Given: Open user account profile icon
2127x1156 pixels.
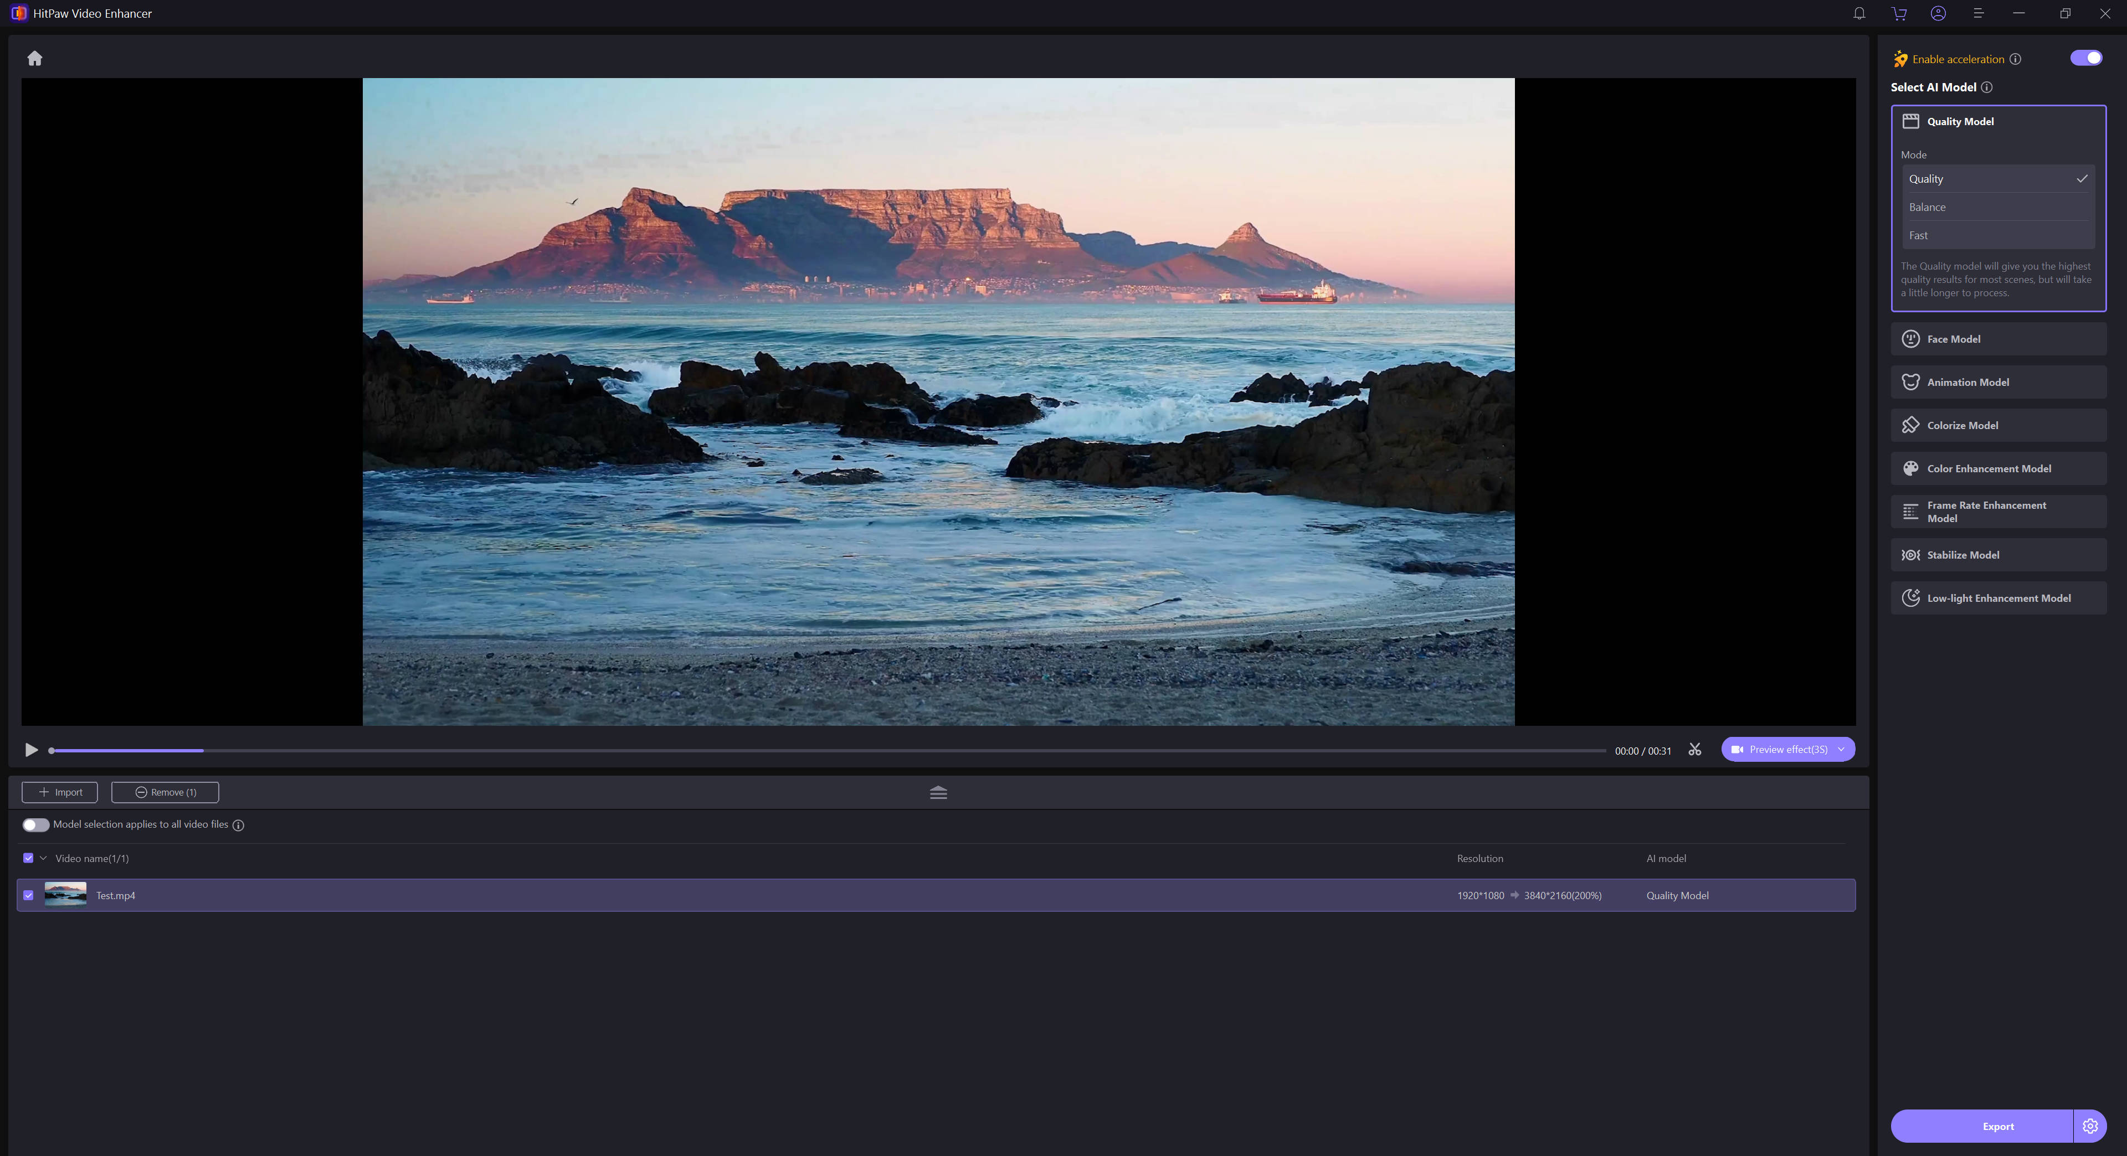Looking at the screenshot, I should (x=1938, y=13).
